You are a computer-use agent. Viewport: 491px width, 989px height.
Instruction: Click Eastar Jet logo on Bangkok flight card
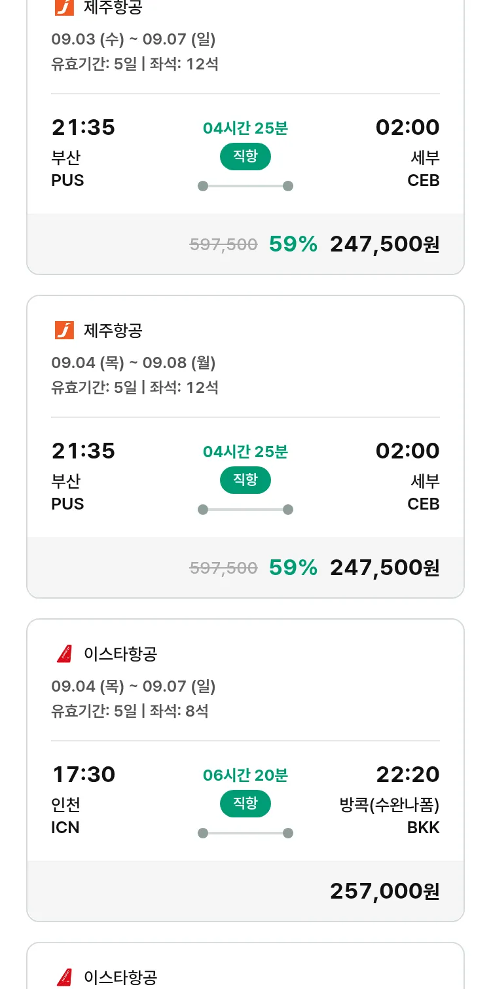[x=64, y=654]
